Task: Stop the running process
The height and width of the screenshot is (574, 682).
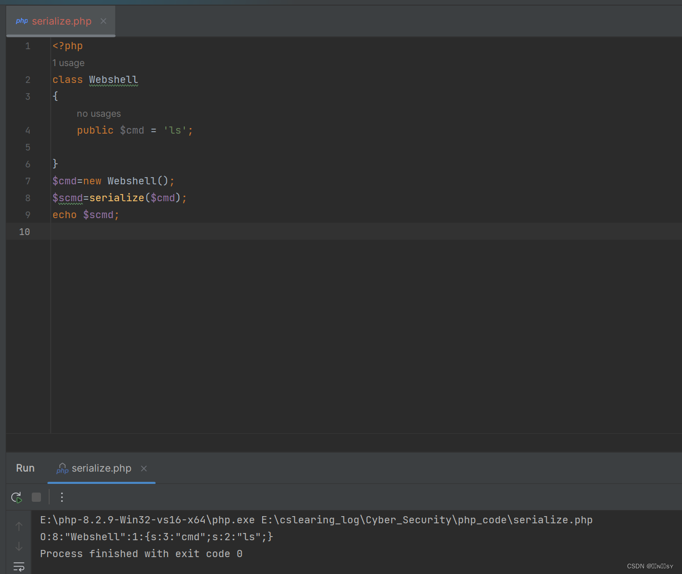Action: pos(36,497)
